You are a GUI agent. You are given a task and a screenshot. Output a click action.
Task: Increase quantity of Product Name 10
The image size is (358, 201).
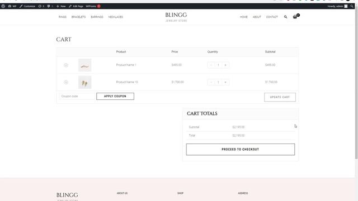(225, 82)
